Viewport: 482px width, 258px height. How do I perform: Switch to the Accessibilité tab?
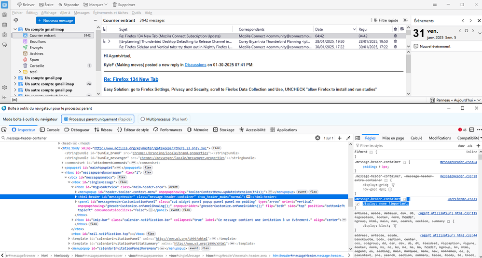click(252, 130)
